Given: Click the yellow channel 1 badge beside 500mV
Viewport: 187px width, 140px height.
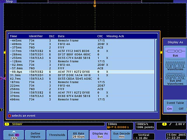Looking at the screenshot, I should coord(7,124).
